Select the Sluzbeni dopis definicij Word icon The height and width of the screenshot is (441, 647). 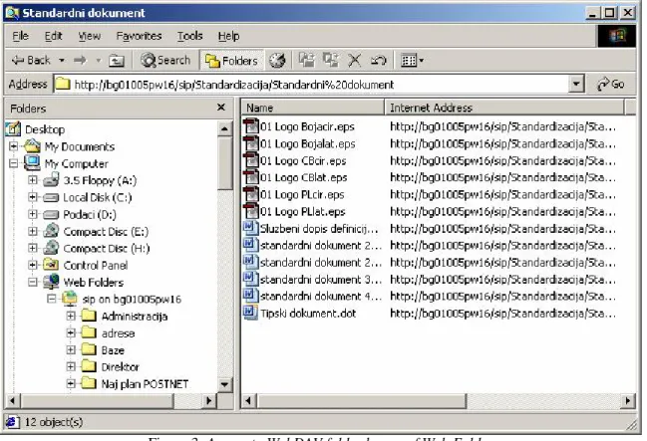coord(250,228)
